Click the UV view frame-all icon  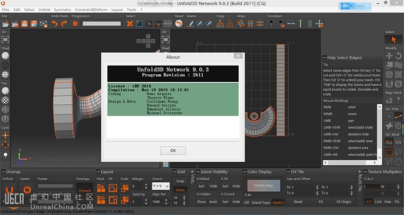[x=165, y=39]
